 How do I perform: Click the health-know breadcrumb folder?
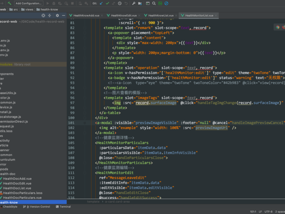point(47,9)
